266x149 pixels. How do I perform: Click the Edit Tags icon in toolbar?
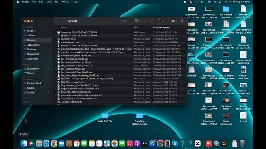(152, 21)
